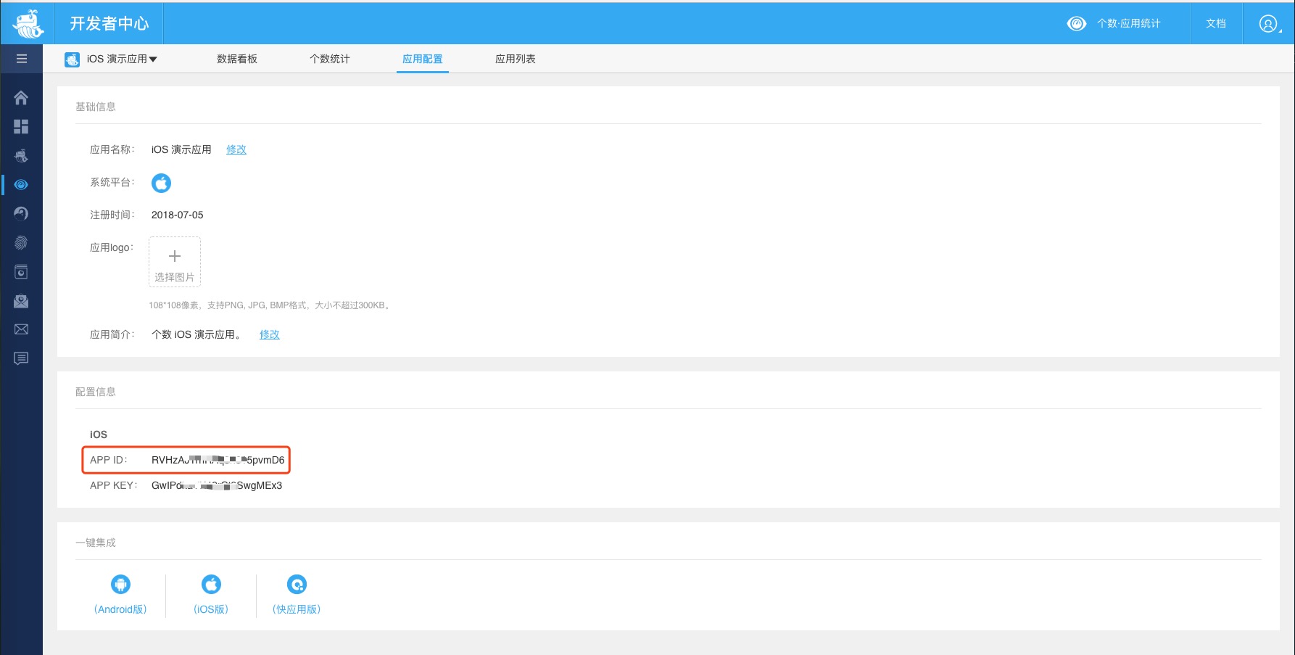Select the 应用配置 tab
1295x655 pixels.
click(x=423, y=59)
